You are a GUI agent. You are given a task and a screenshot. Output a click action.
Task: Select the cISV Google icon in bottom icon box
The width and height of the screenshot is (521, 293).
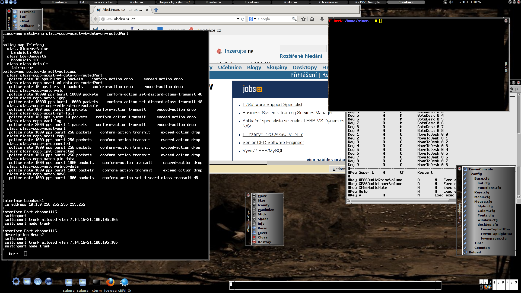124,282
